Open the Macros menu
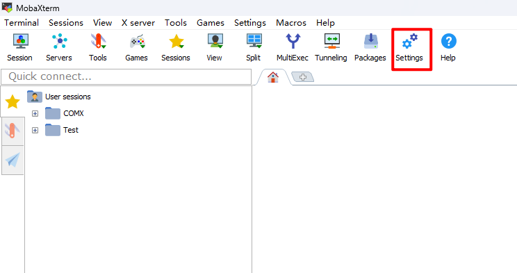 point(291,23)
